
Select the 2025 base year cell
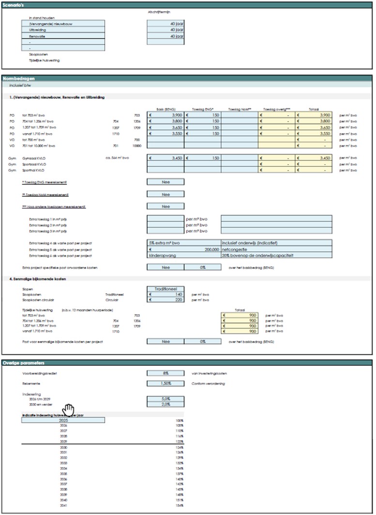[63, 421]
